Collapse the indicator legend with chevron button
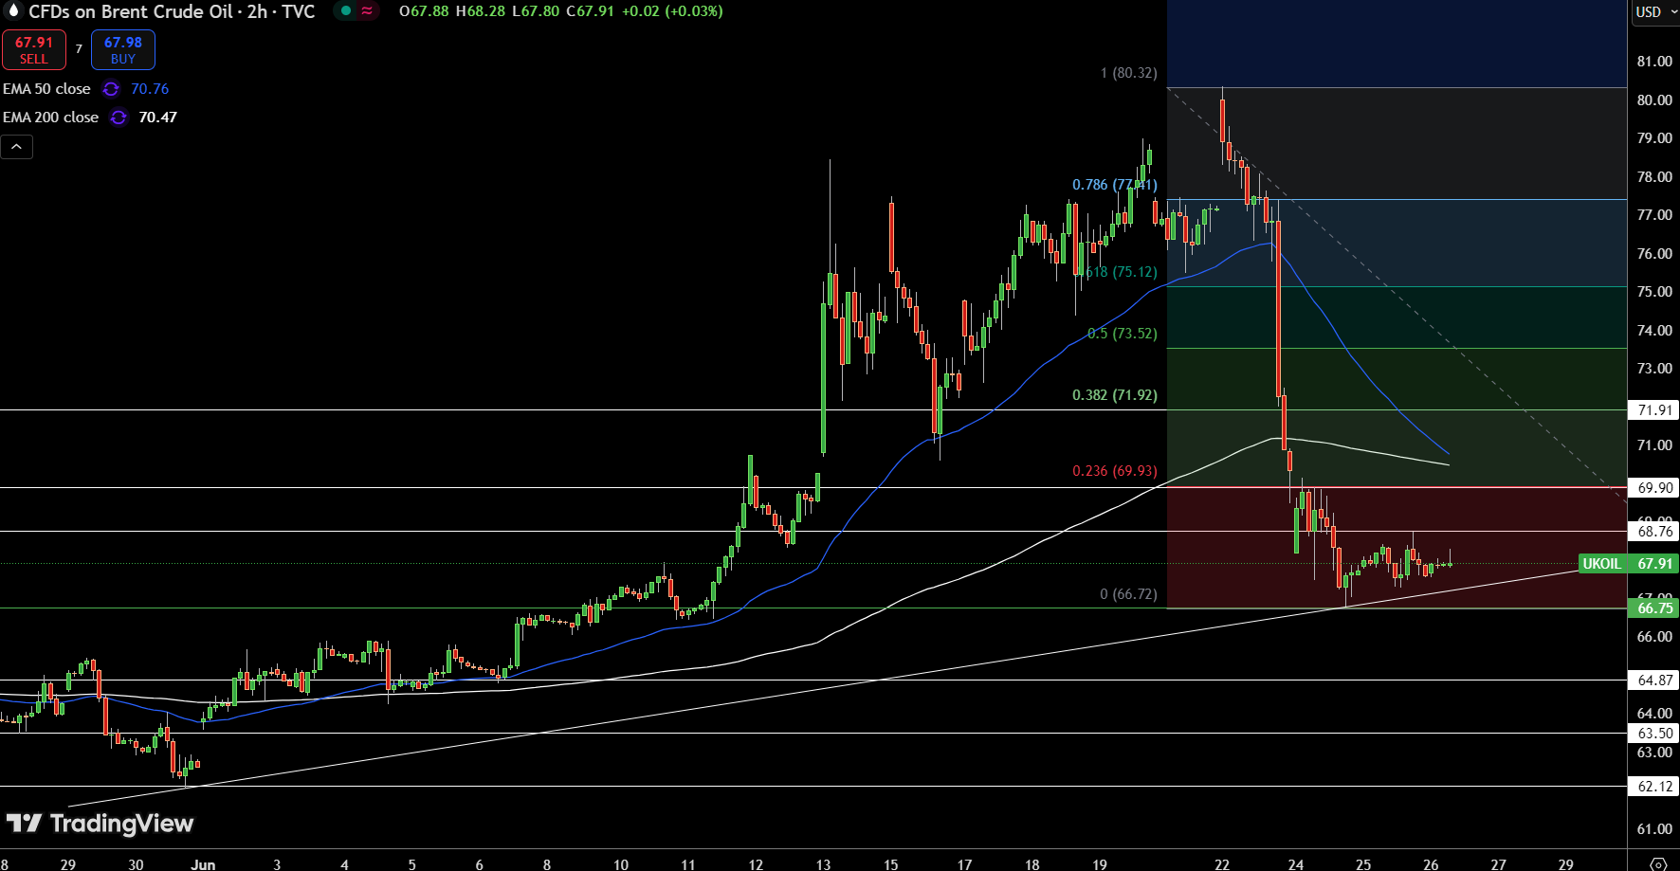The width and height of the screenshot is (1680, 871). coord(17,147)
